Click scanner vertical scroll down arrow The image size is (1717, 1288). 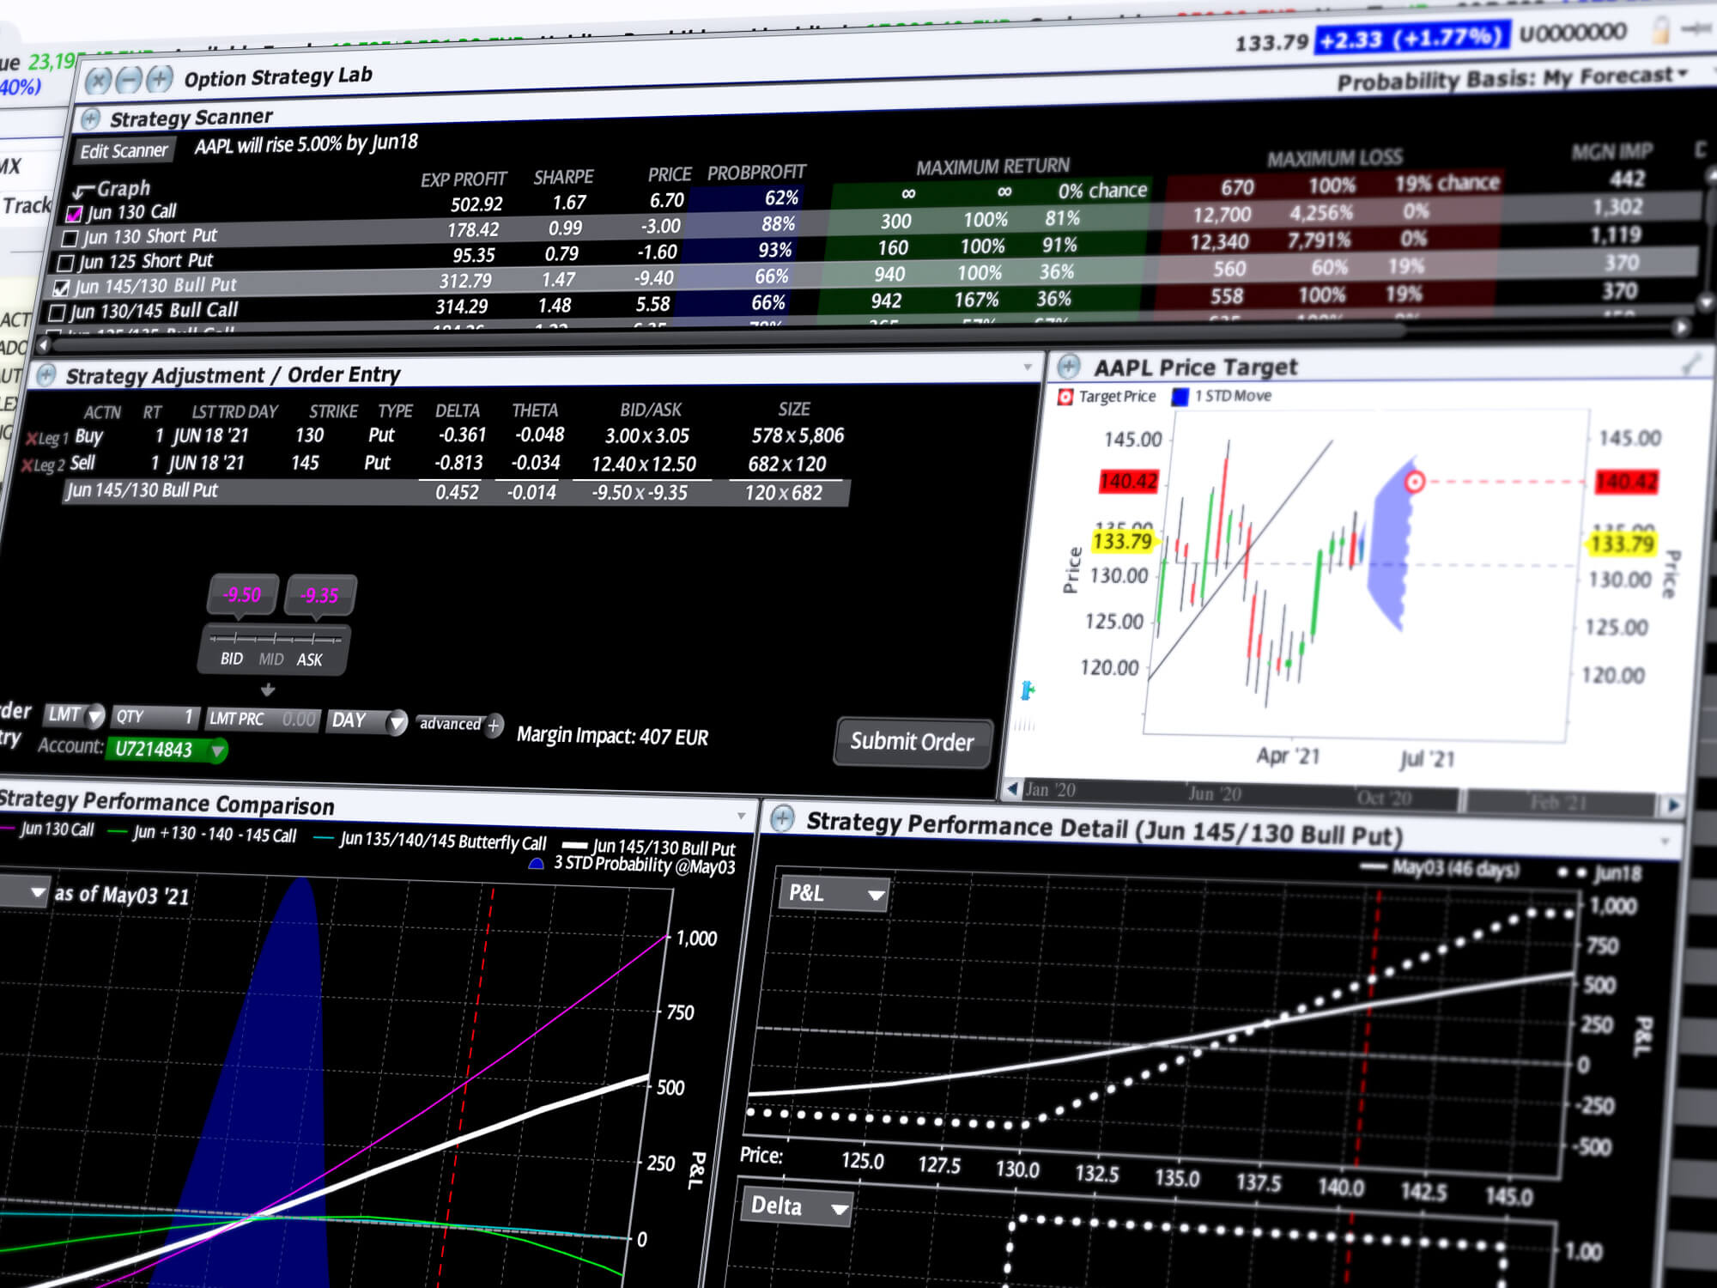click(1705, 303)
